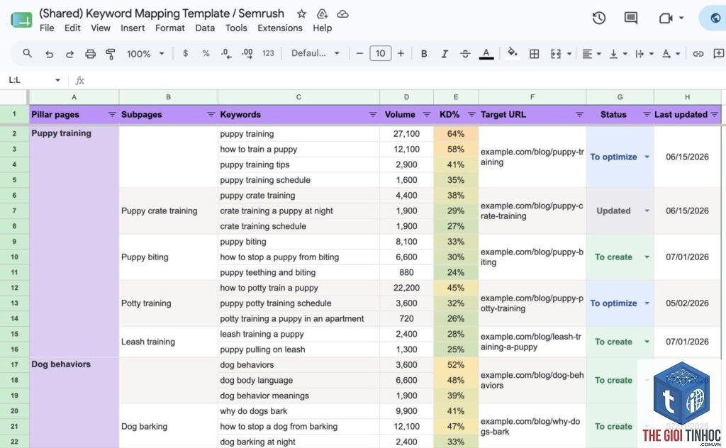Open the text wrapping dropdown
The image size is (726, 448).
click(x=644, y=54)
